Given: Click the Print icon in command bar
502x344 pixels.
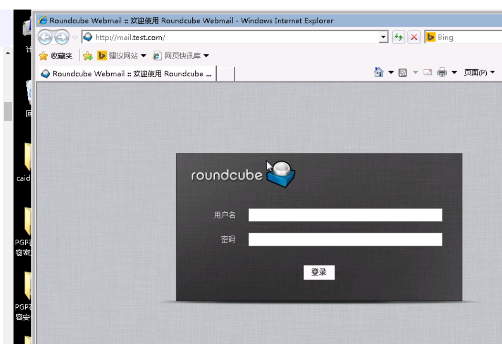Looking at the screenshot, I should coord(442,73).
